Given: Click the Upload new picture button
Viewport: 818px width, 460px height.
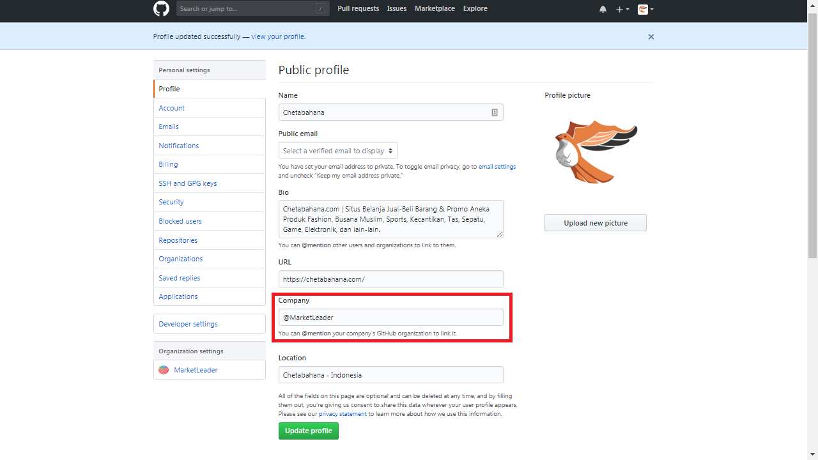Looking at the screenshot, I should click(596, 223).
